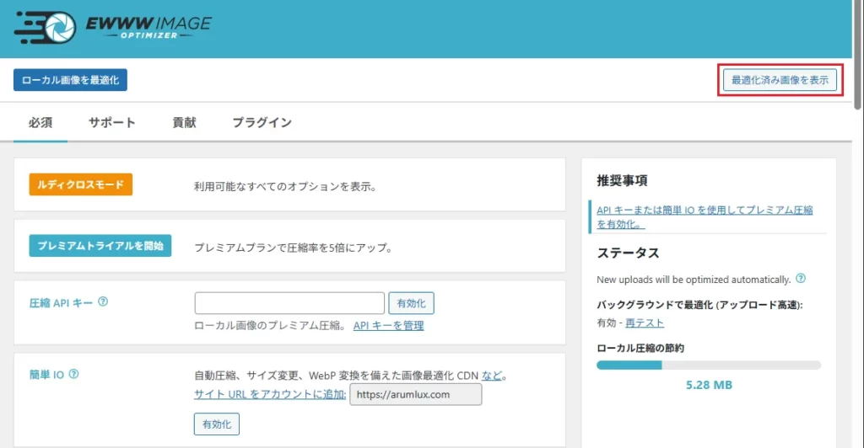Click the 圧縮 API キー label link
864x448 pixels.
coord(61,303)
